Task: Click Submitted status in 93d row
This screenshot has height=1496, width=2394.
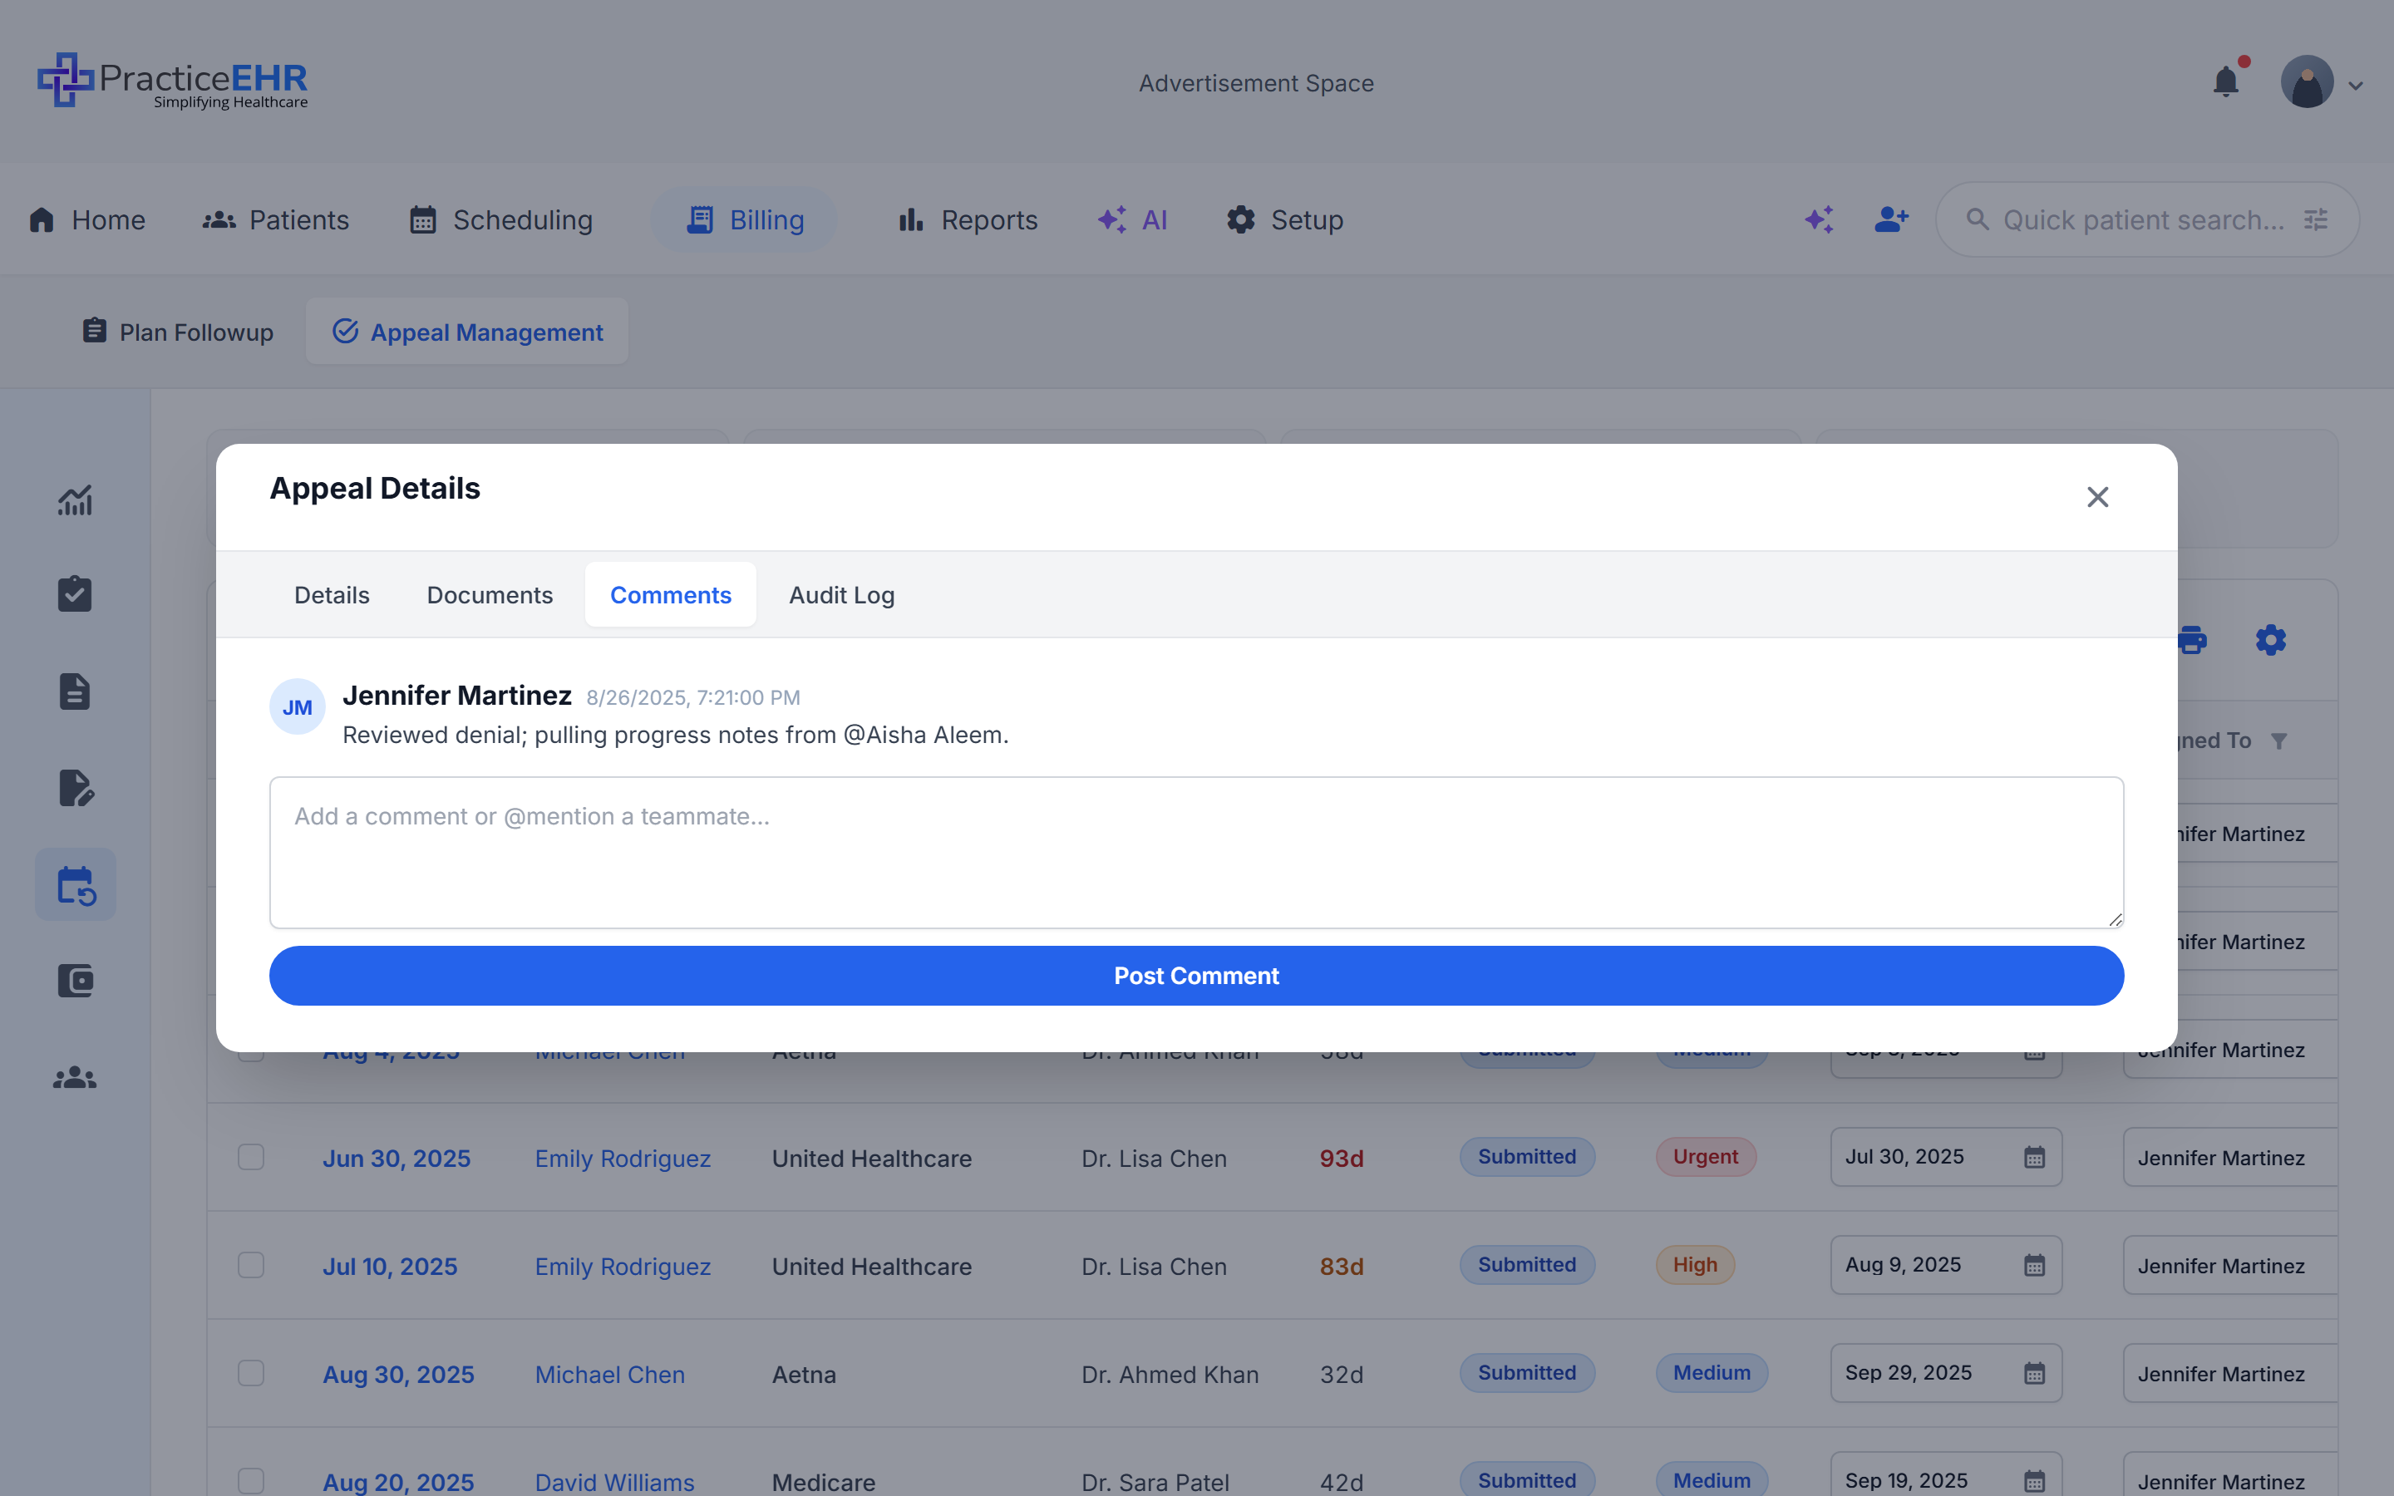Action: point(1526,1157)
